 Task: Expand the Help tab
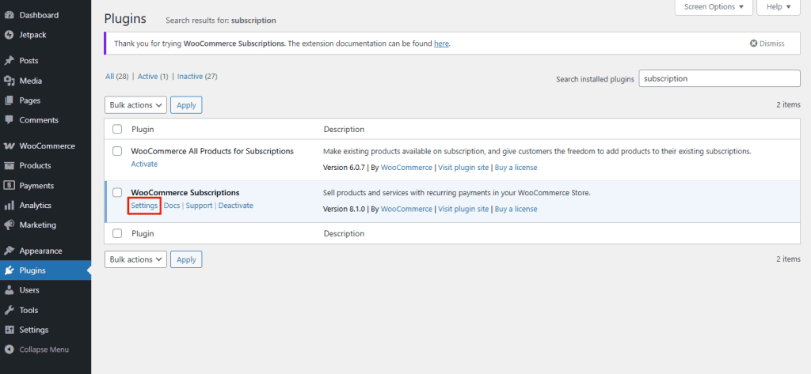click(x=779, y=7)
